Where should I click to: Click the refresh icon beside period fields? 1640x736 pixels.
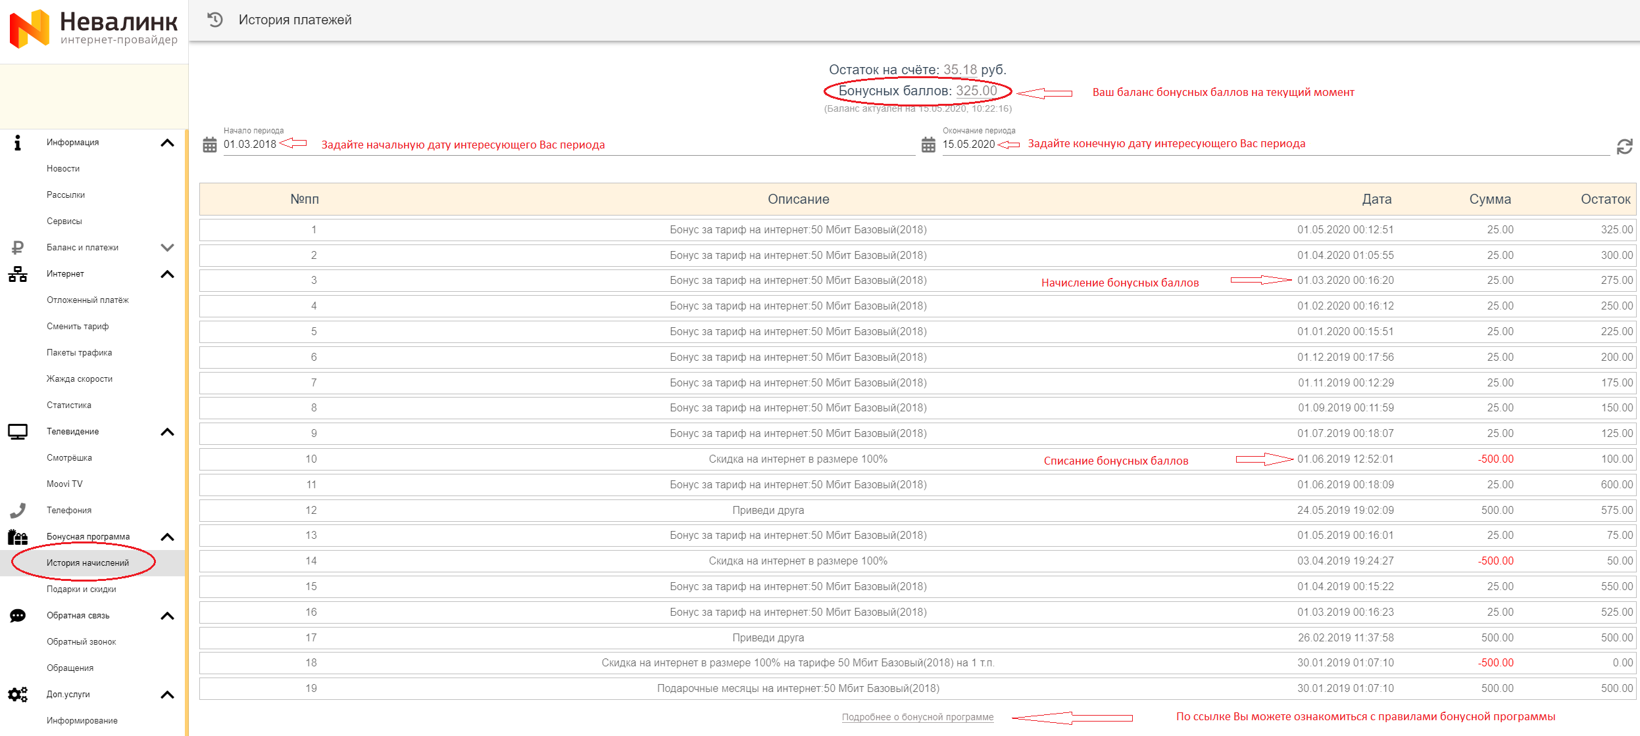point(1624,147)
